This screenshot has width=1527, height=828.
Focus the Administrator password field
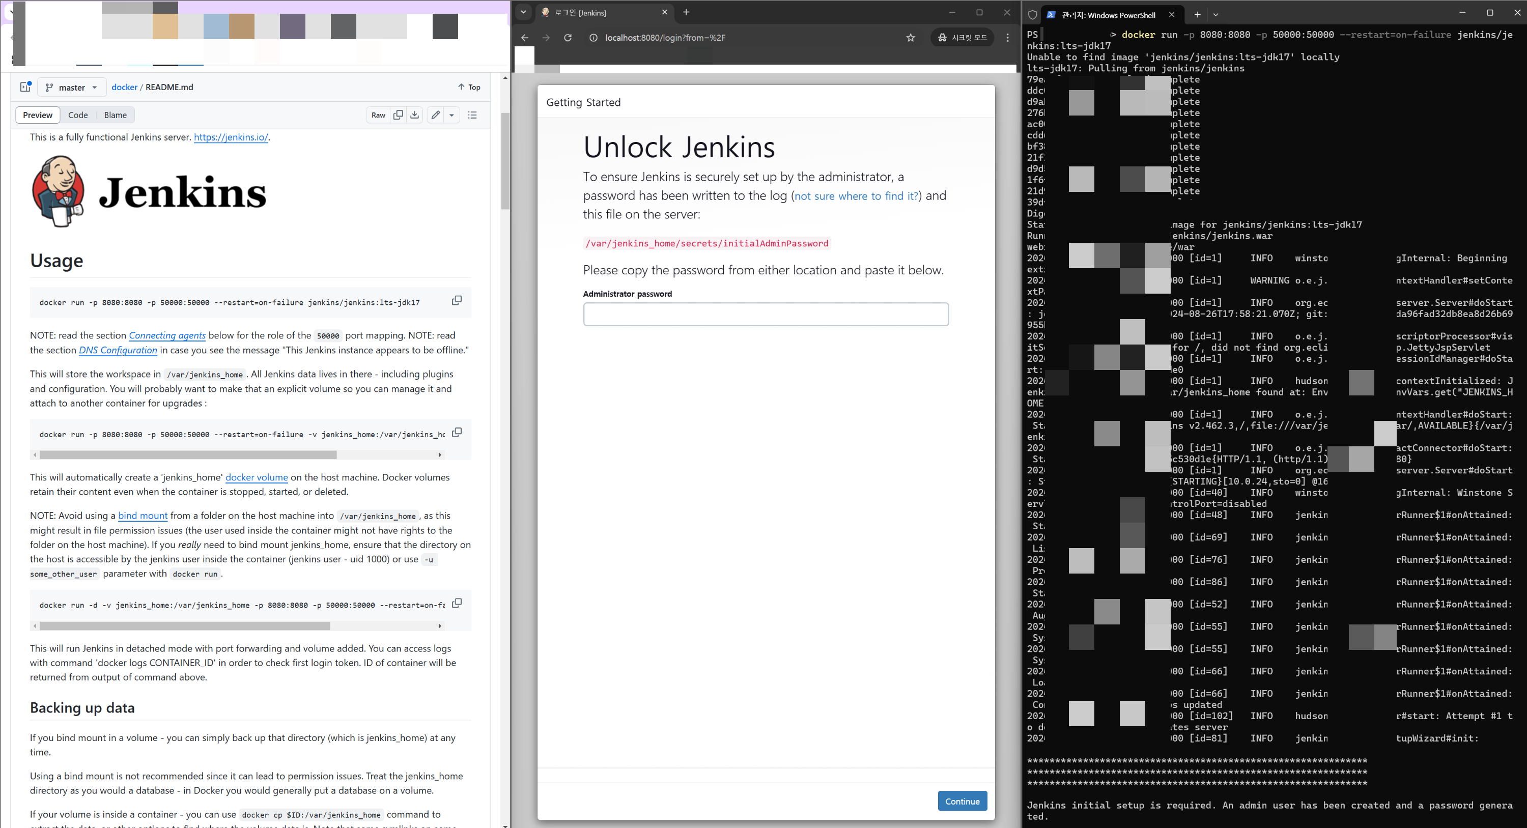click(765, 314)
